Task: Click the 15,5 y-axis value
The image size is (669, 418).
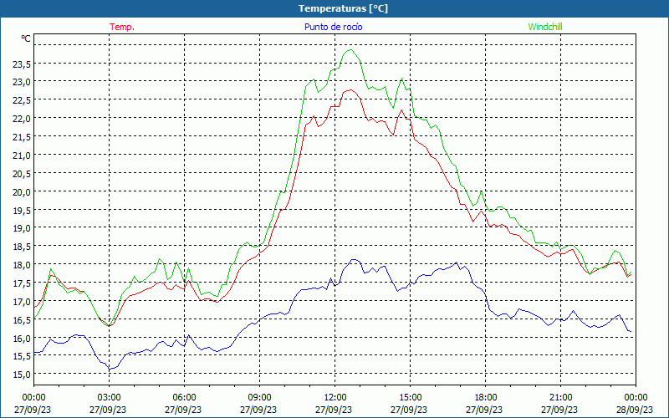Action: point(22,357)
